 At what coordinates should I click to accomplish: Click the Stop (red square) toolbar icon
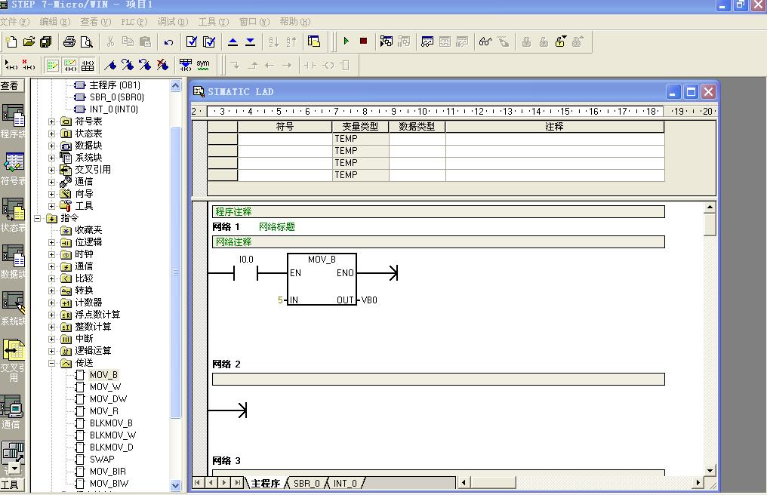tap(363, 42)
